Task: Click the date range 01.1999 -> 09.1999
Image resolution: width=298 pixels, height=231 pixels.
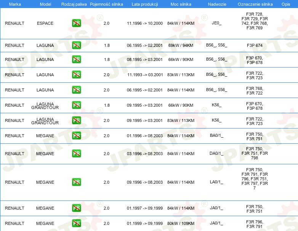Action: (x=145, y=223)
